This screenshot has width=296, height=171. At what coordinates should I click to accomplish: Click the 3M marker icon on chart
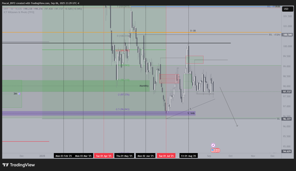coord(19,94)
